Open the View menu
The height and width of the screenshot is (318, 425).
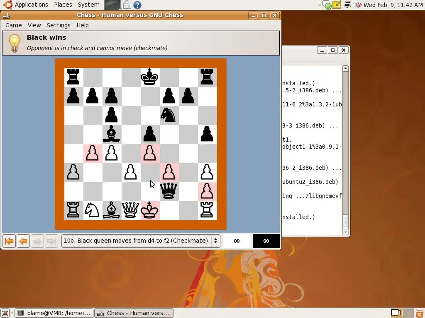click(34, 25)
